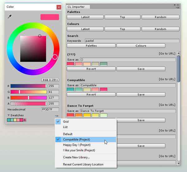Image resolution: width=187 pixels, height=172 pixels.
Task: Open the Swatches options menu icon
Action: point(56,116)
